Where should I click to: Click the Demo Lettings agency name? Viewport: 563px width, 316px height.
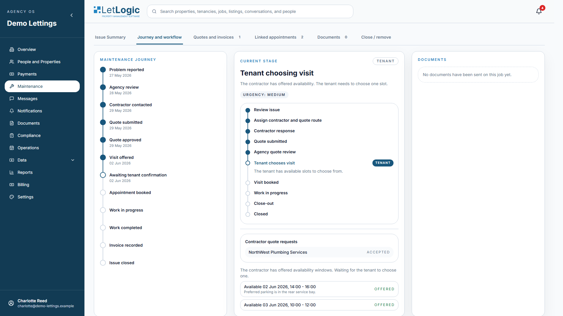point(32,23)
